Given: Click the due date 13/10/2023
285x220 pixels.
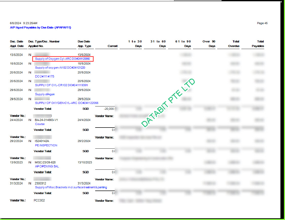Looking at the screenshot, I should pos(85,162).
